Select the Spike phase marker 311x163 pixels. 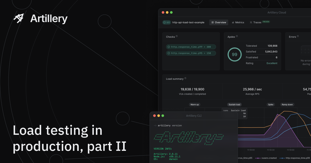click(271, 105)
